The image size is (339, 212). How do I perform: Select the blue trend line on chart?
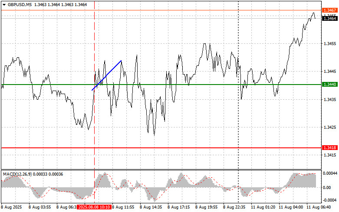[x=107, y=75]
